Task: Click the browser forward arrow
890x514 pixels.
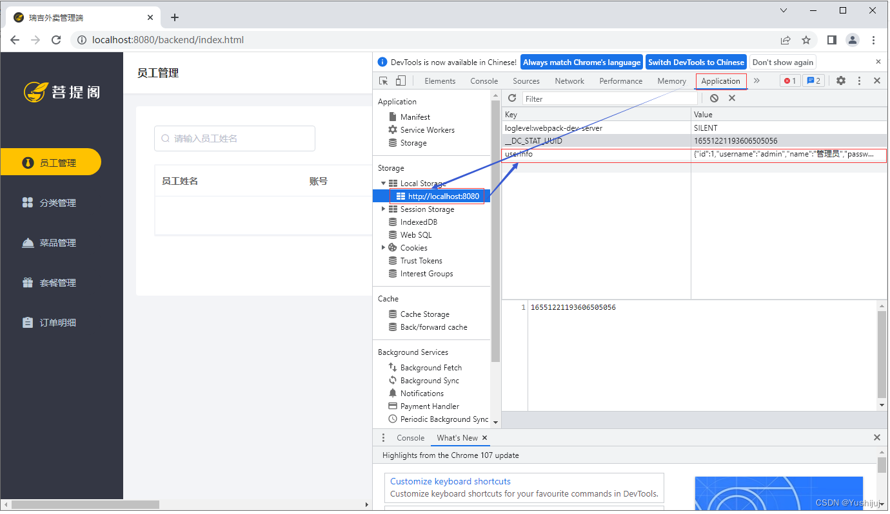Action: 35,40
